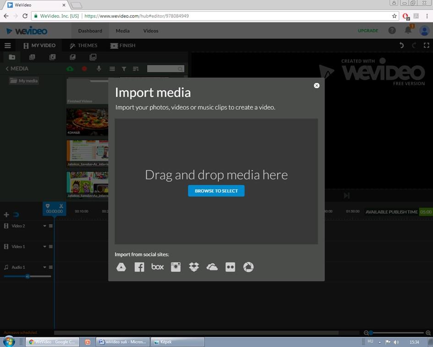
Task: Switch media to list view
Action: (x=112, y=69)
